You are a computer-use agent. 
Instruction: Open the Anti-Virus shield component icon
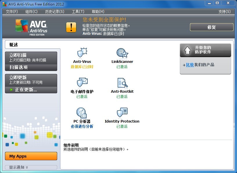coord(82,53)
